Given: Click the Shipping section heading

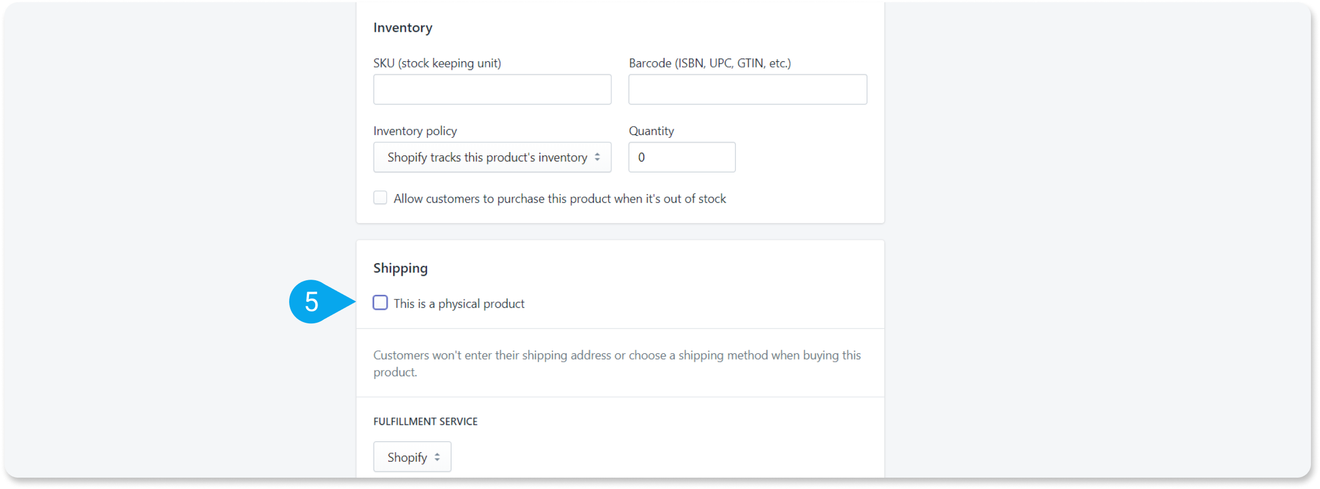Looking at the screenshot, I should pyautogui.click(x=400, y=268).
